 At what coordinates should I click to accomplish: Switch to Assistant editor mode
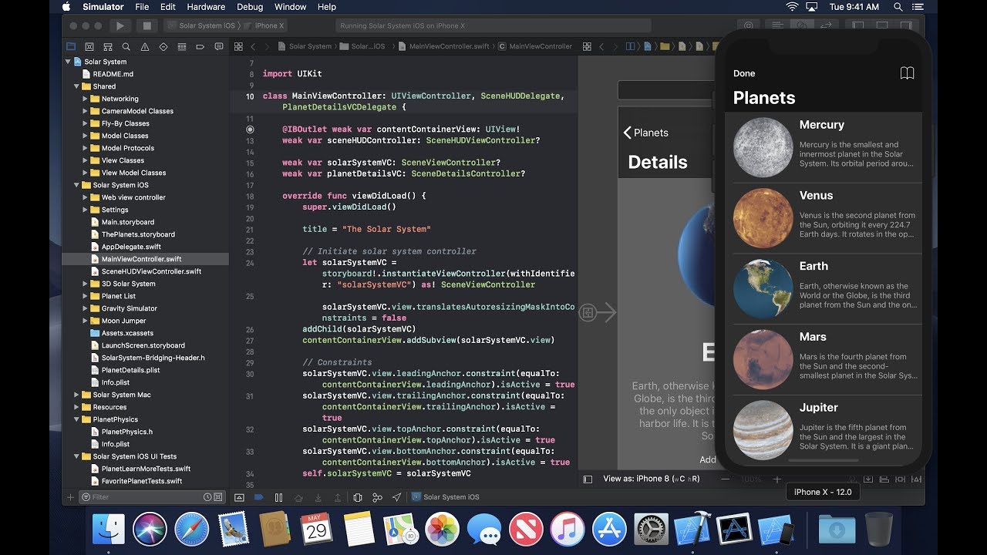(x=802, y=25)
